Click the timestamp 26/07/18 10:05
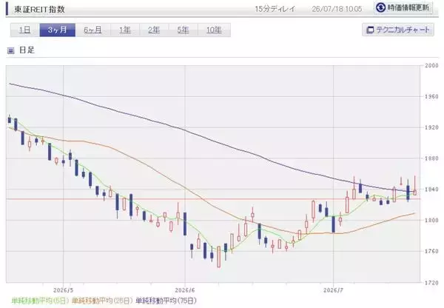The height and width of the screenshot is (308, 444). click(x=337, y=9)
